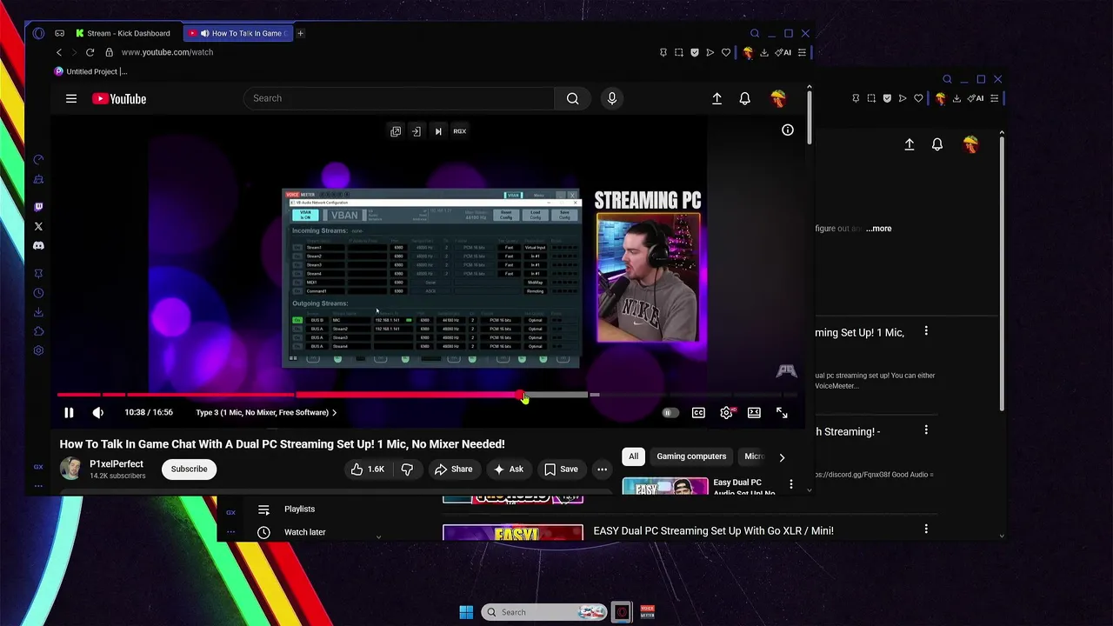Toggle autoplay switch in player controls
This screenshot has width=1113, height=626.
pos(670,413)
